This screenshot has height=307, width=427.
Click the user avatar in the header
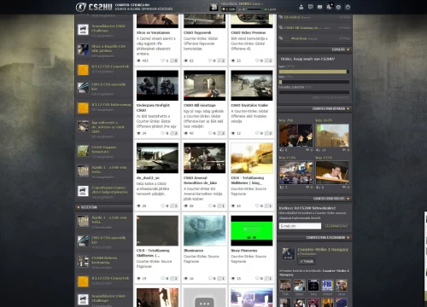[213, 7]
